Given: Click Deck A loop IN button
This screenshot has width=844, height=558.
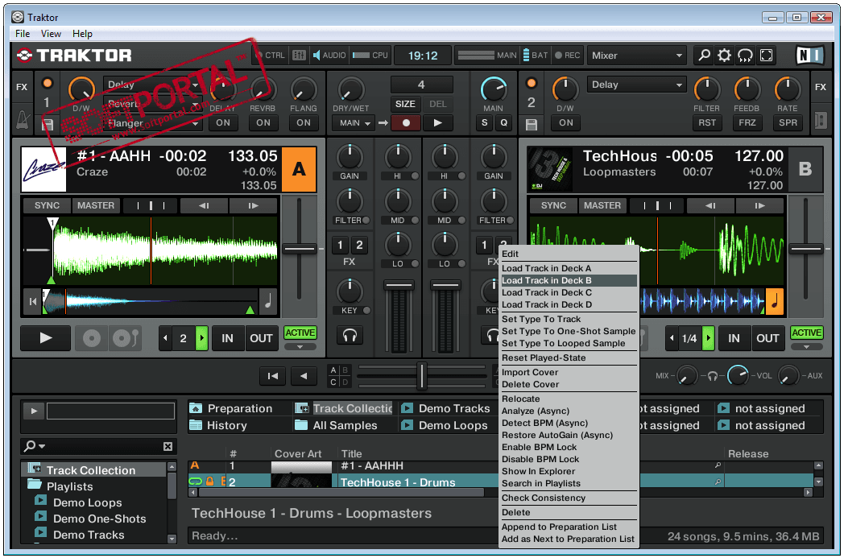Looking at the screenshot, I should tap(228, 338).
